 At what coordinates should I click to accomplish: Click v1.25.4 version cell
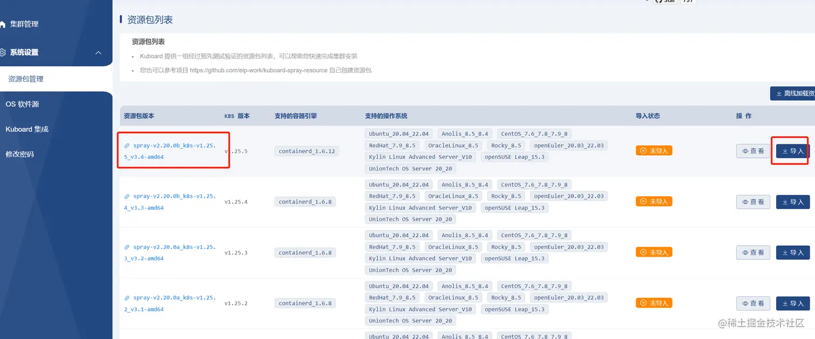(x=236, y=202)
